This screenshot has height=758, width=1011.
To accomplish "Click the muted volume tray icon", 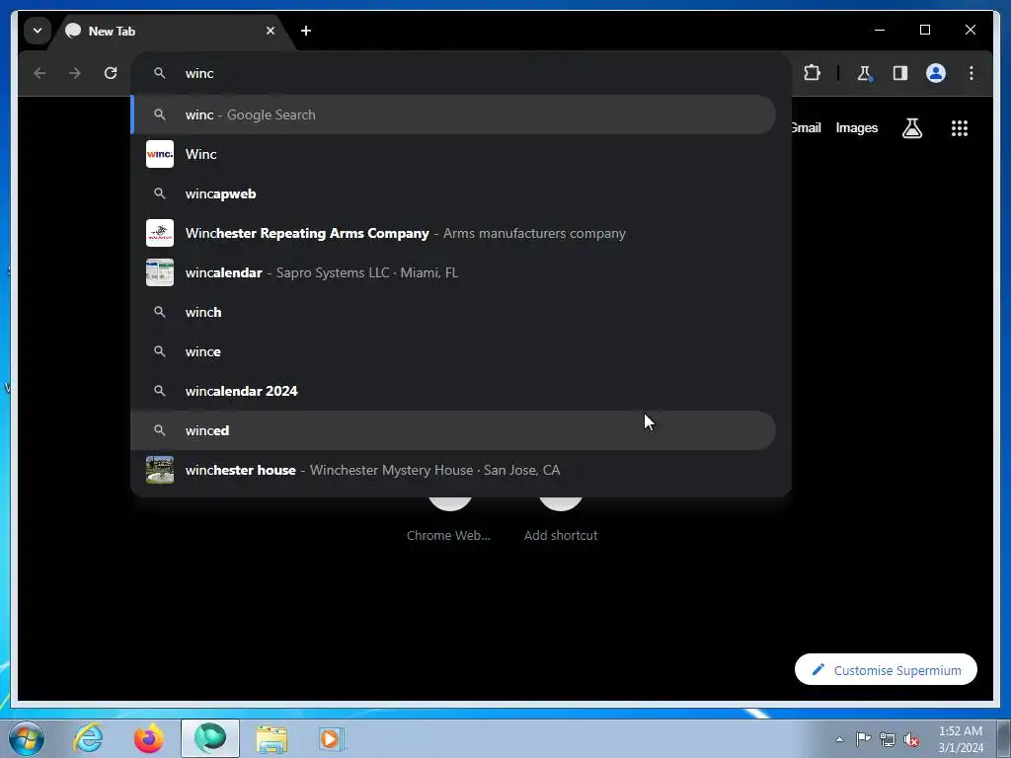I will point(911,739).
